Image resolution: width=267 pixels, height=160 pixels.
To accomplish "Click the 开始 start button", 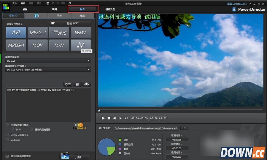I will [74, 157].
